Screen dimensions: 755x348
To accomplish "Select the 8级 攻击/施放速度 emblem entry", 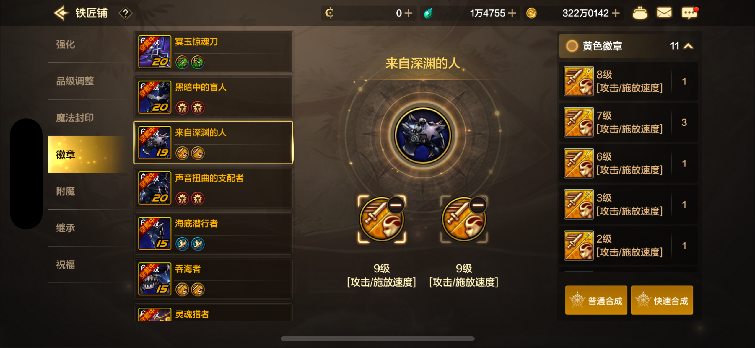I will [x=629, y=81].
